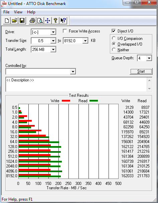Viewport: 158px width, 203px height.
Task: Click the write value 162122
Action: click(x=127, y=146)
